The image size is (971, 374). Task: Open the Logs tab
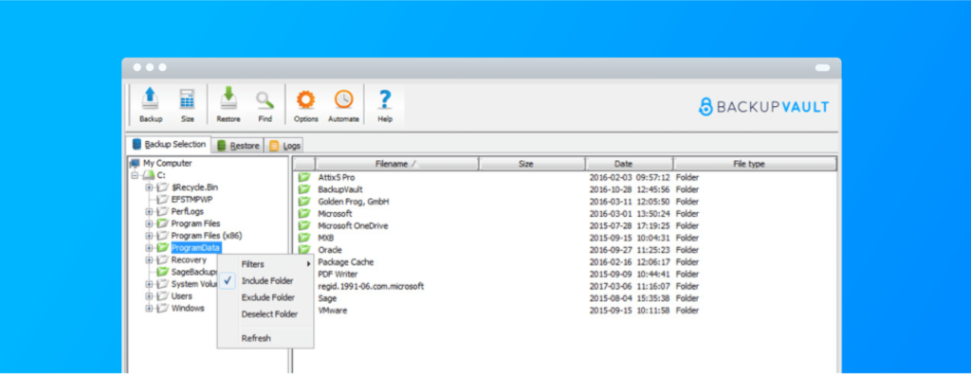(x=284, y=146)
